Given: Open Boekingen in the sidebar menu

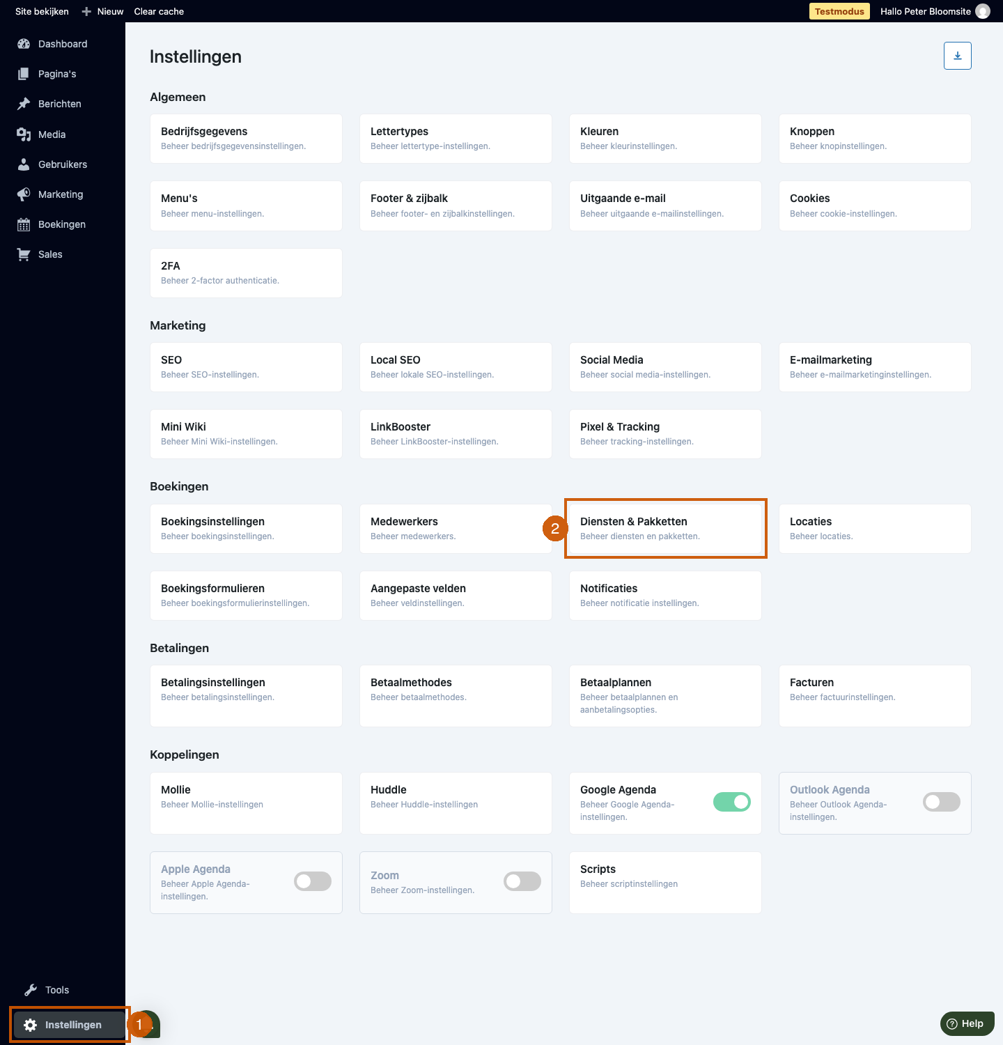Looking at the screenshot, I should [x=63, y=224].
